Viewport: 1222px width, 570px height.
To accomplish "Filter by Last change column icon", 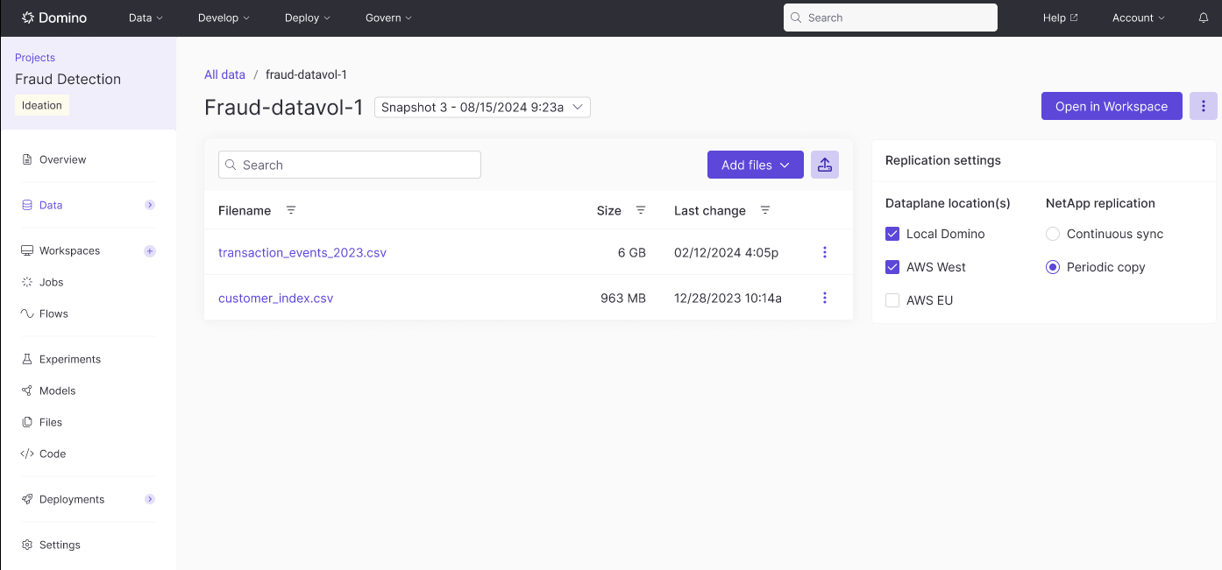I will point(765,210).
